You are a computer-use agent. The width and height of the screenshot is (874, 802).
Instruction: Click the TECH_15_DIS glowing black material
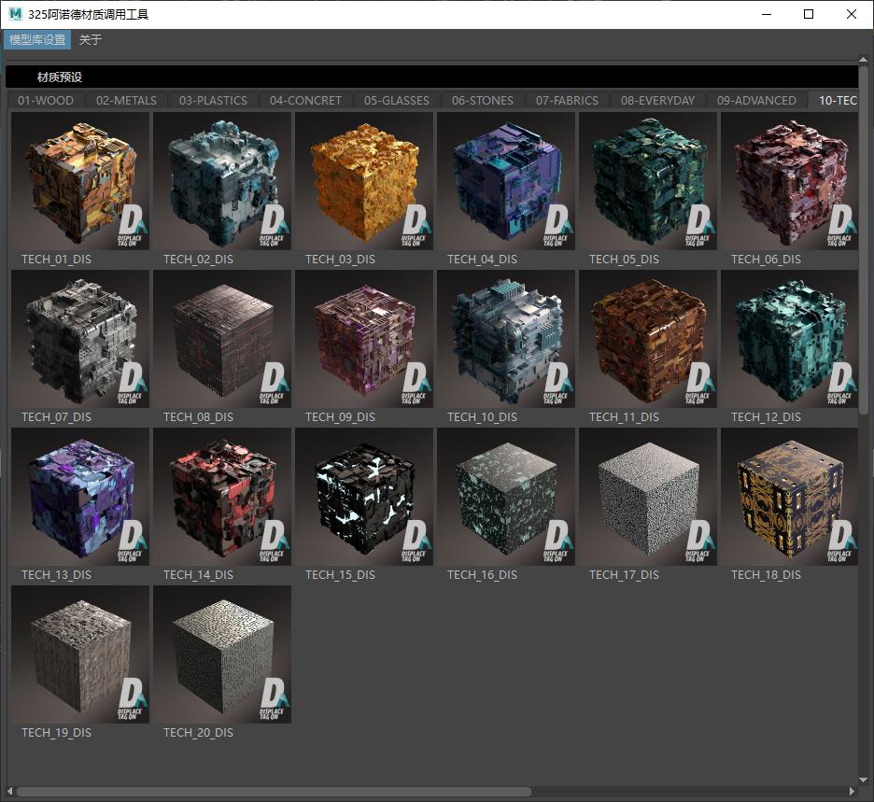[364, 497]
